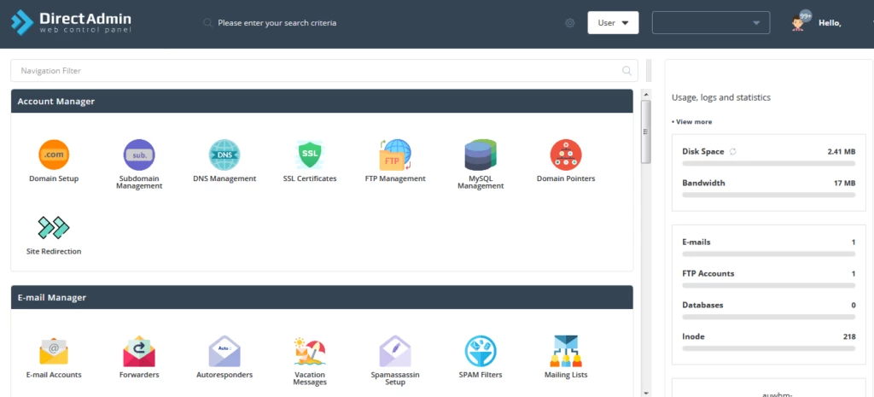874x397 pixels.
Task: Open Subdomain Management
Action: [139, 155]
